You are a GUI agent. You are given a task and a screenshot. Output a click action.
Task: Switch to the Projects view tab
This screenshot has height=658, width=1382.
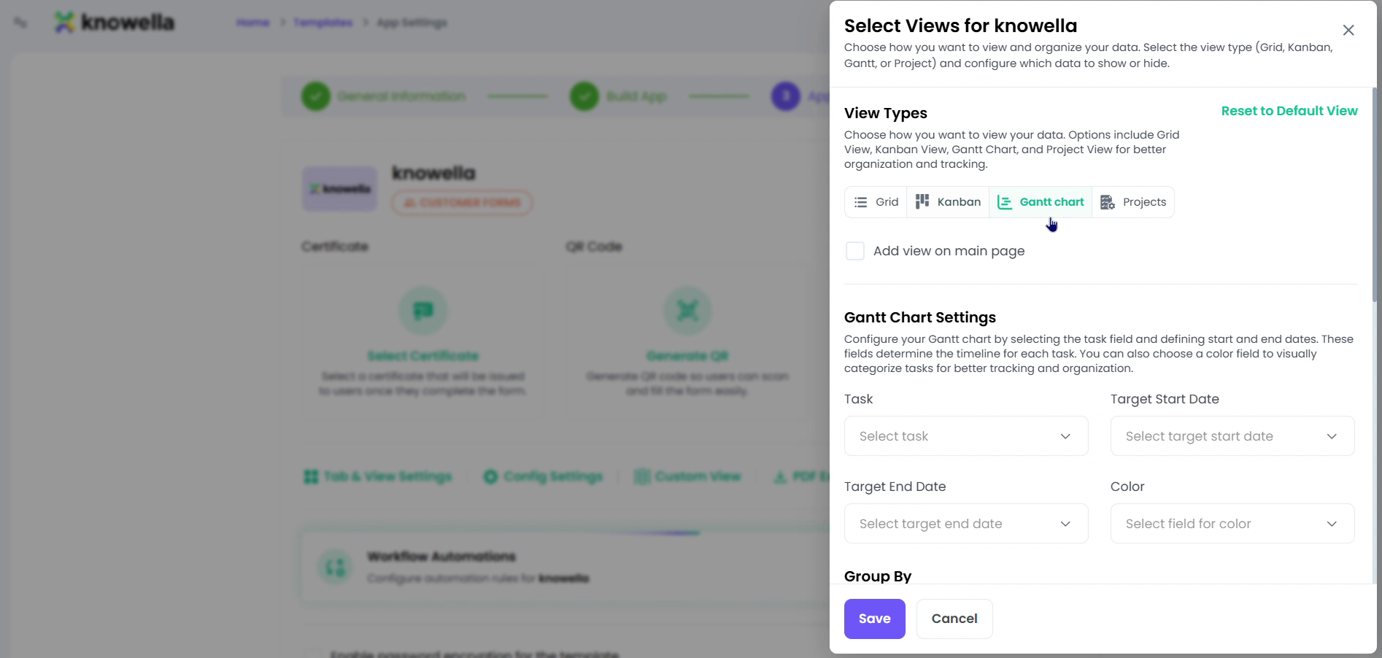[x=1133, y=202]
